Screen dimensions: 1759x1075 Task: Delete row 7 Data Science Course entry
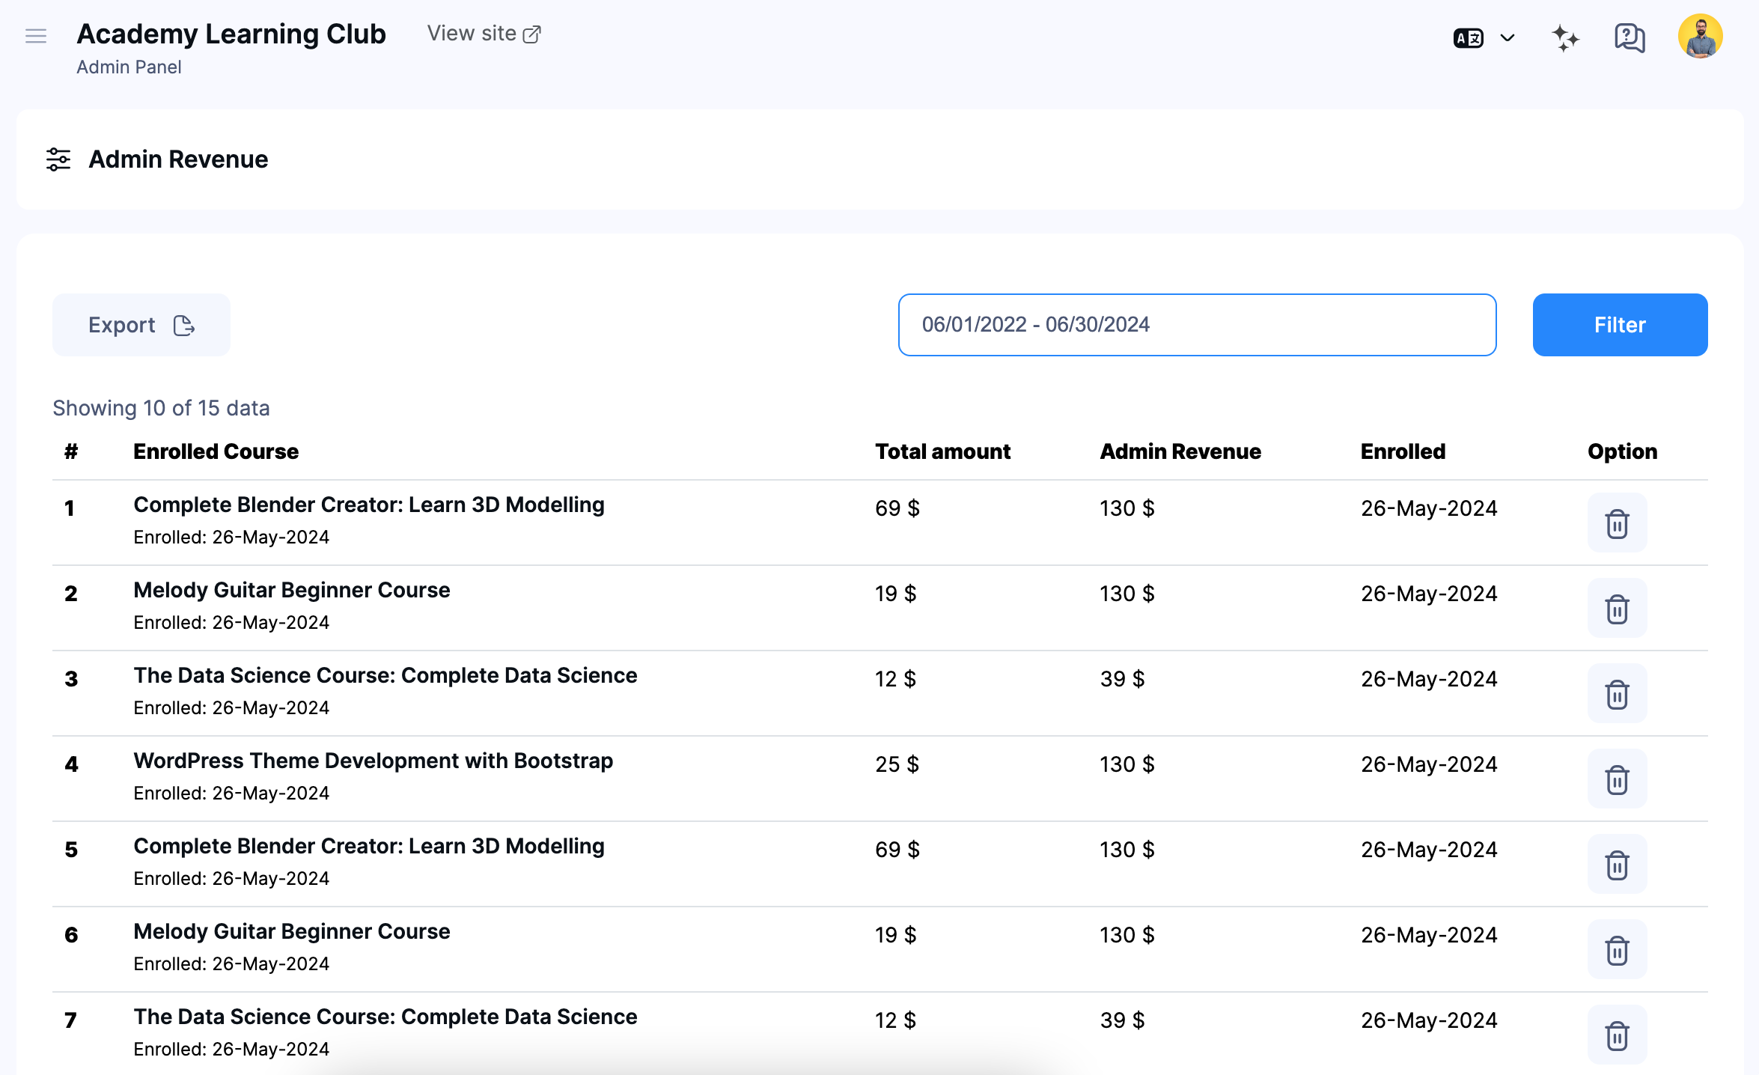tap(1617, 1035)
